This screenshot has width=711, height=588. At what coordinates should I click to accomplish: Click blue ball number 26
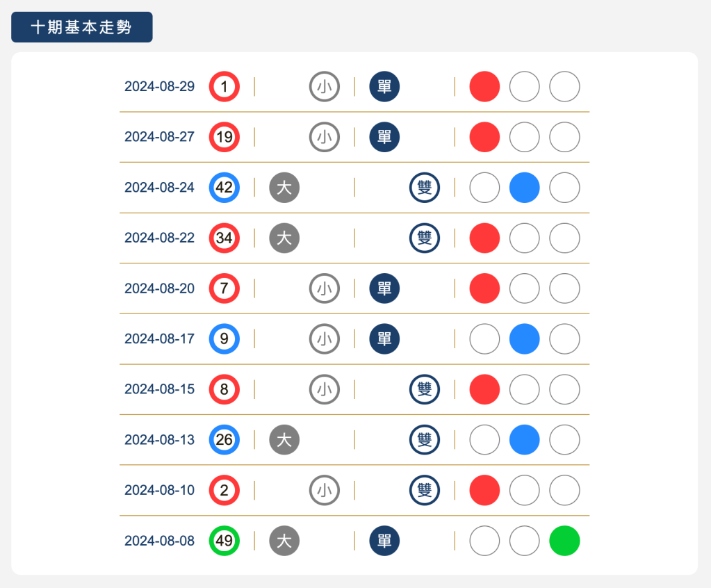[224, 439]
